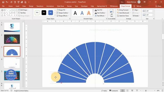Image resolution: width=164 pixels, height=92 pixels.
Task: Select slide 2 colorful fan thumbnail
Action: 12,39
